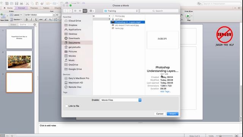Open Section dropdown in ribbon
The height and width of the screenshot is (137, 243).
coord(16,19)
